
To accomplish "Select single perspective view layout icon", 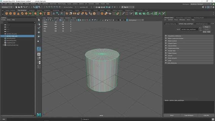I will [x=39, y=54].
